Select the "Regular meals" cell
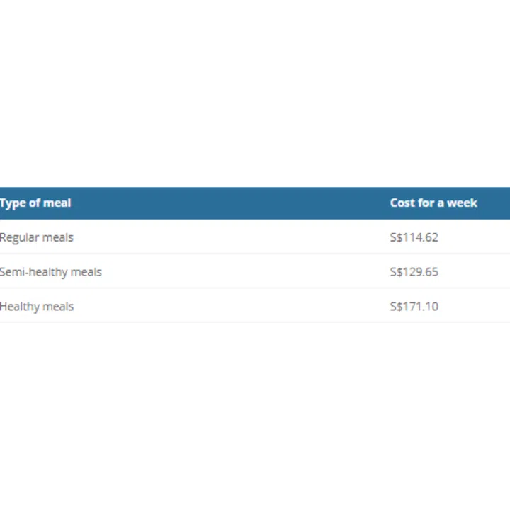 (x=37, y=237)
